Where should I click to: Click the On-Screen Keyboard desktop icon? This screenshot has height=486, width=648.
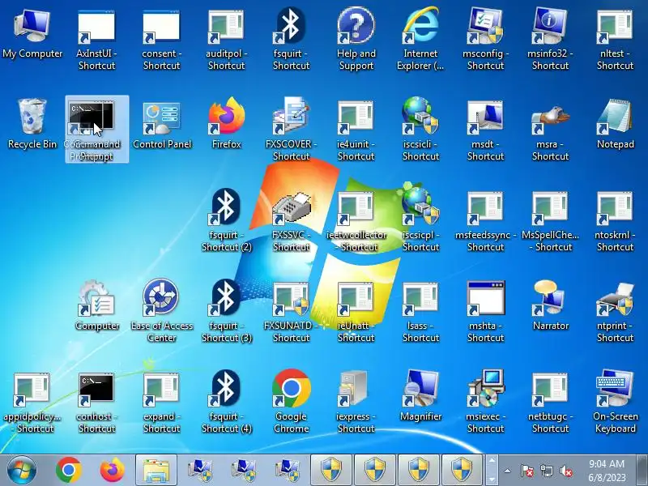click(x=615, y=402)
